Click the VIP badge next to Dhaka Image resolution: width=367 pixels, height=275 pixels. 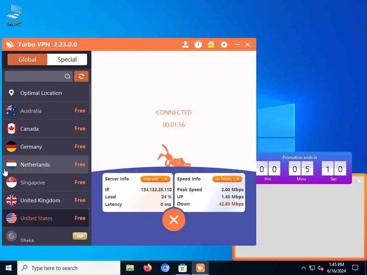click(80, 236)
